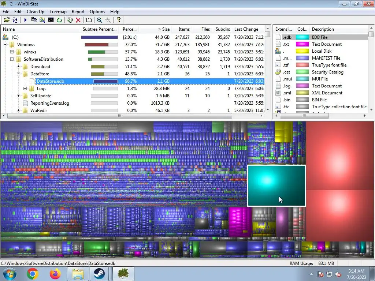Screen dimensions: 375x281
Task: Open Firefox from the taskbar
Action: coord(55,274)
